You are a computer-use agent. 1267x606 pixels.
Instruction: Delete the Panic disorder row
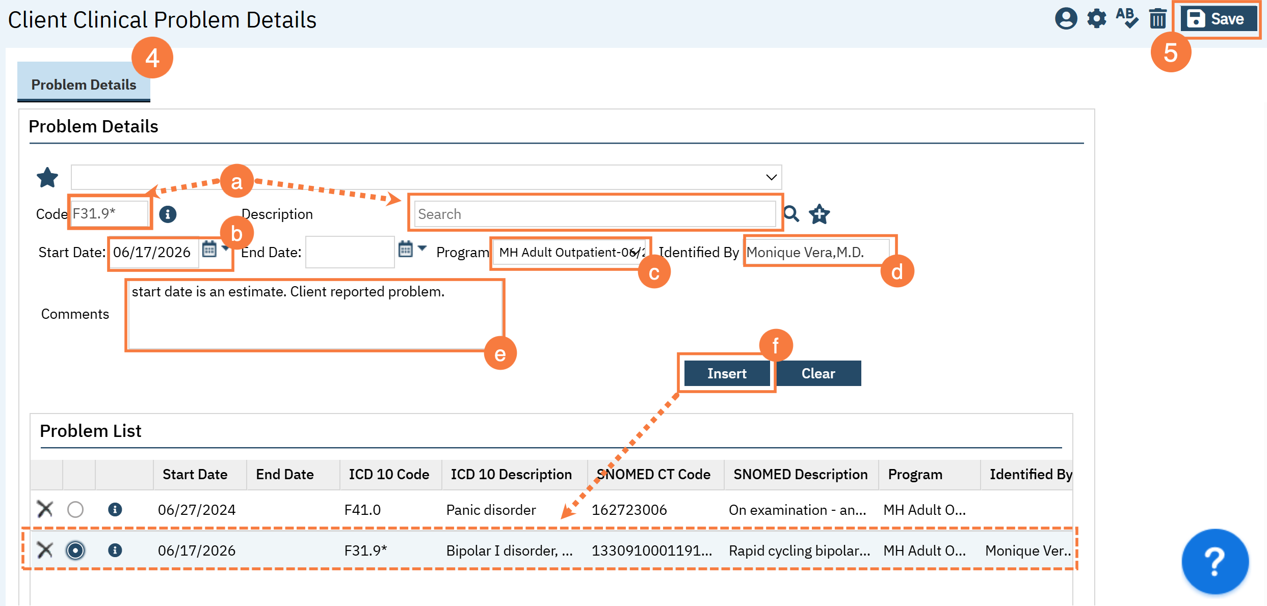coord(45,509)
